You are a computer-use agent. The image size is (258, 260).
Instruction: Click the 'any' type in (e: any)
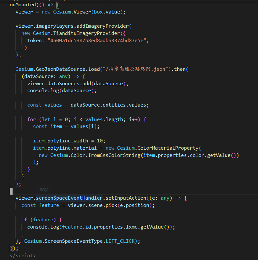click(165, 198)
